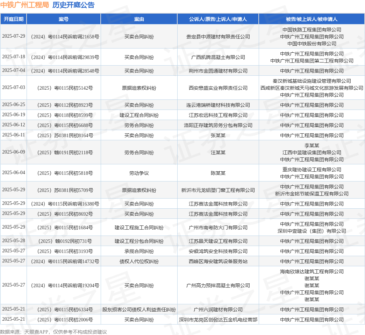
Task: Click defendant 海南欣雄达建筑工程有限公司
Action: tap(312, 271)
